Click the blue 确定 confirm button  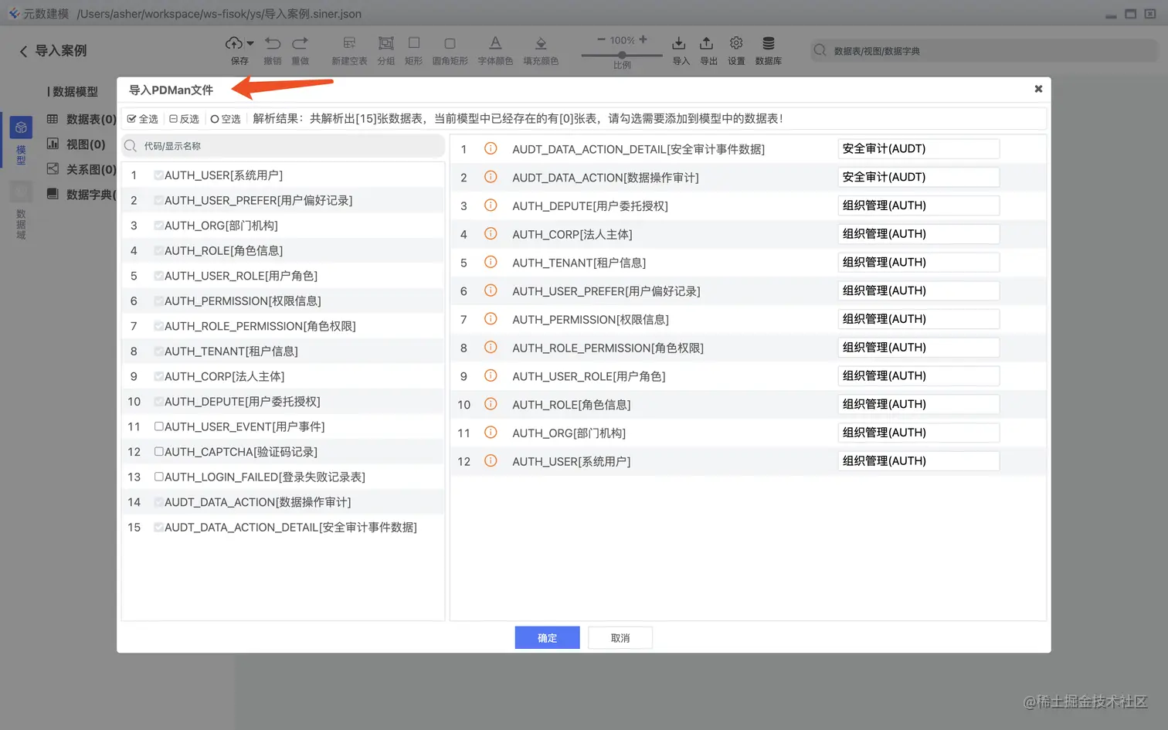[547, 637]
